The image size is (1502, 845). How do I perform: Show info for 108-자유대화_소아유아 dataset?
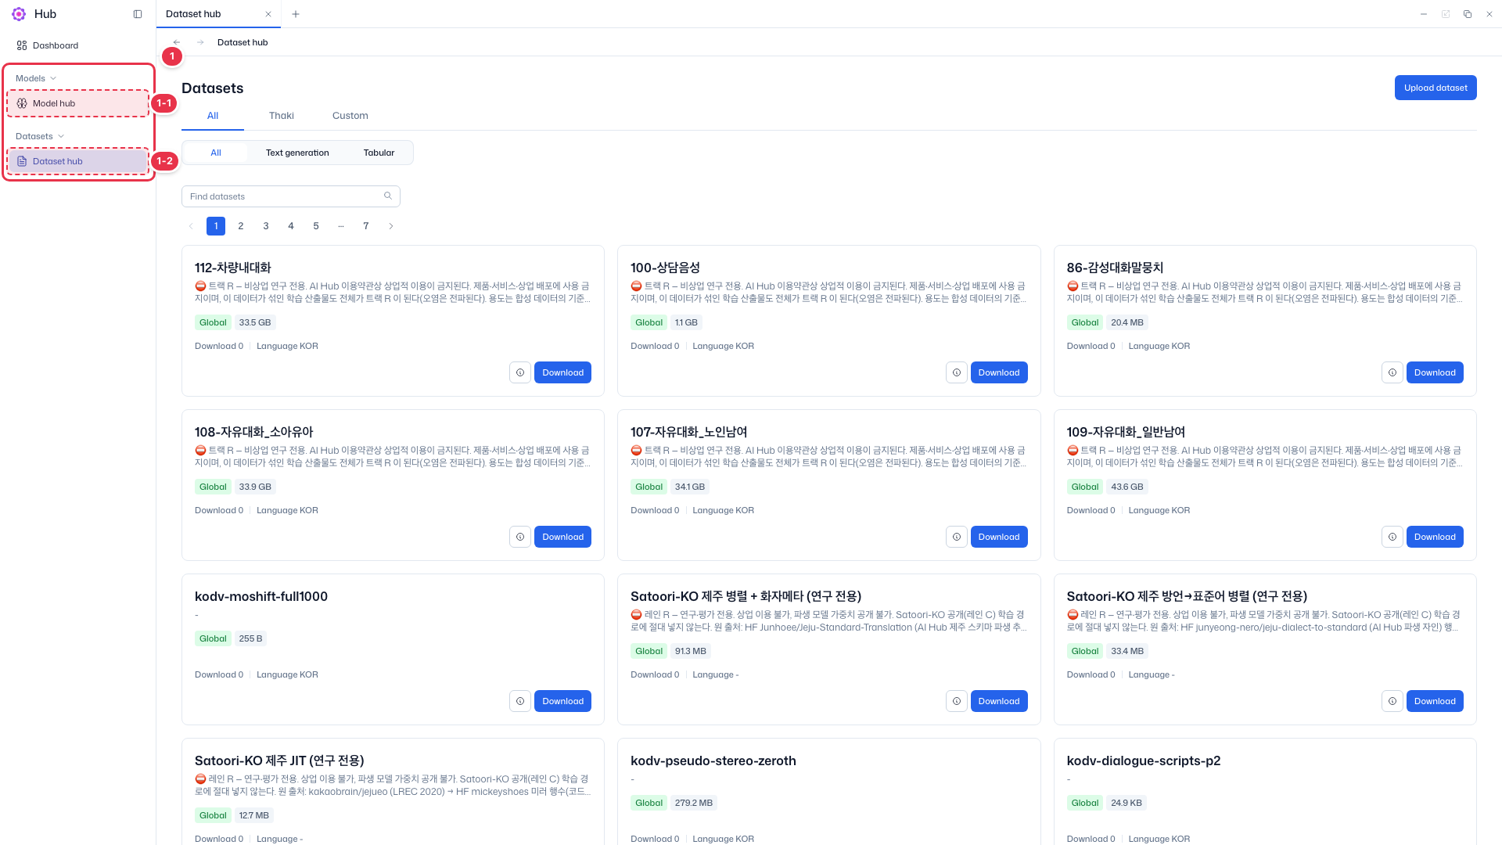520,537
